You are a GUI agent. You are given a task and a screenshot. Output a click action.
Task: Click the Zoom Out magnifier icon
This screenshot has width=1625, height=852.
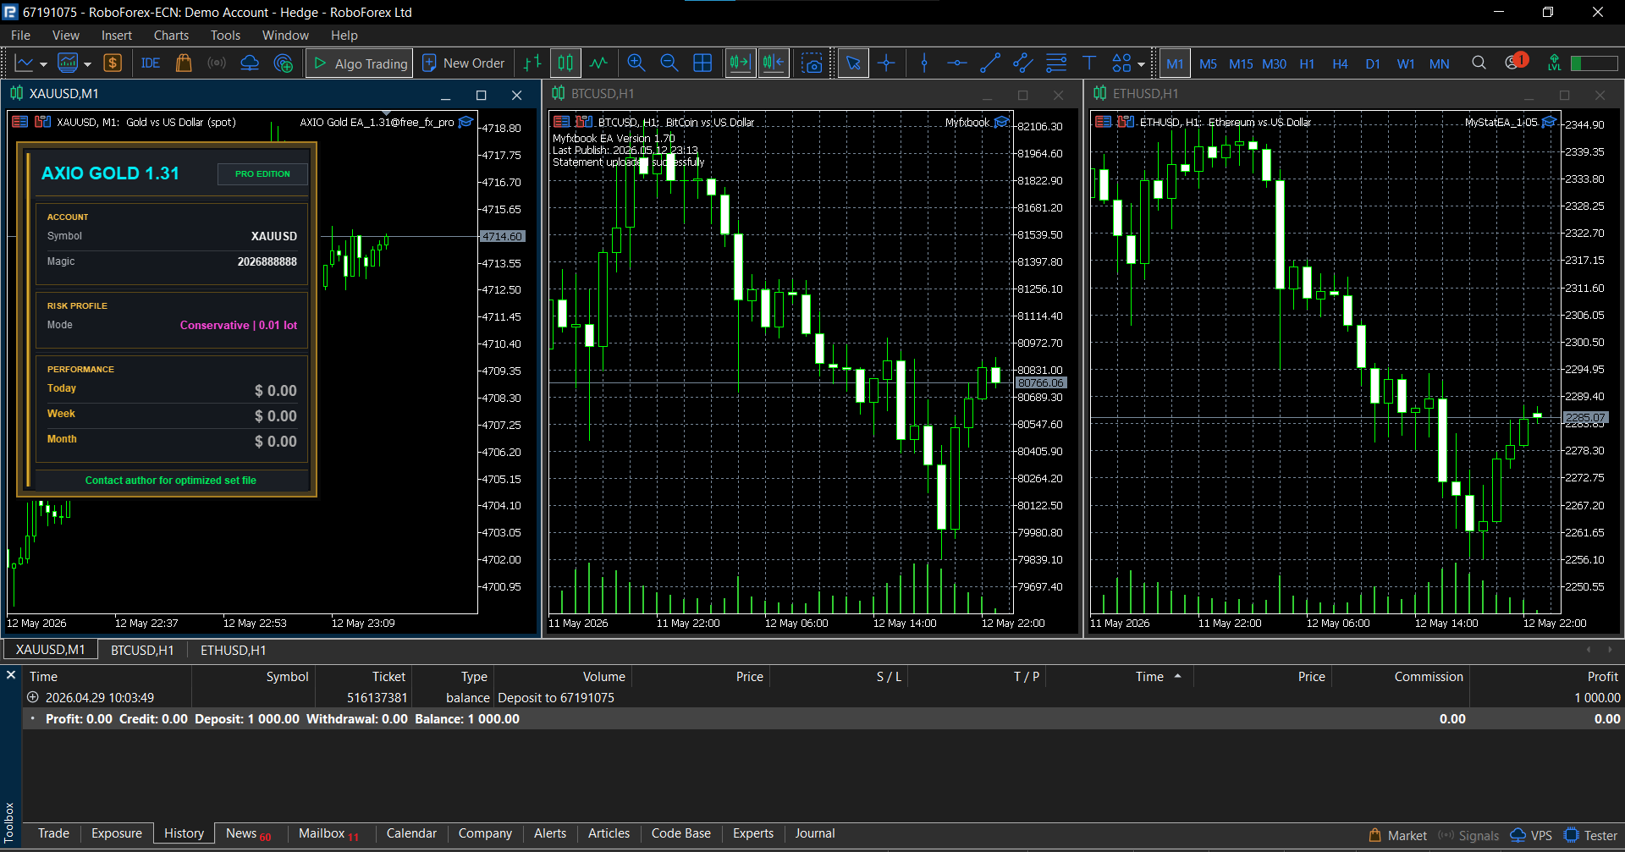click(669, 63)
